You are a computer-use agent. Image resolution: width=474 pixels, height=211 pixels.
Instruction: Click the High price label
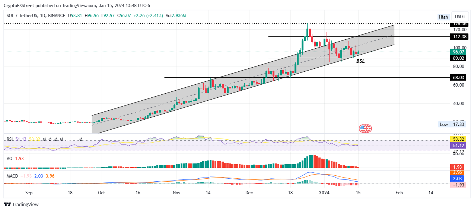(x=443, y=17)
